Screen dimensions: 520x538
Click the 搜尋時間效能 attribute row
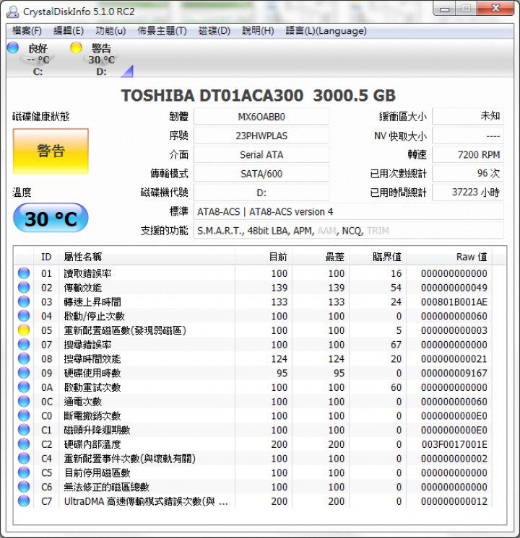[253, 358]
